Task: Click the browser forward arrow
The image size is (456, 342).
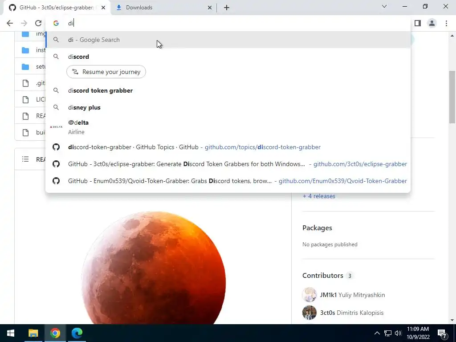Action: coord(24,23)
